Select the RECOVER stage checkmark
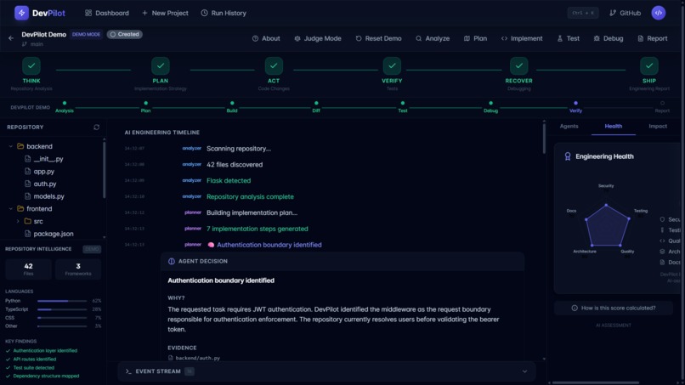685x385 pixels. point(518,66)
